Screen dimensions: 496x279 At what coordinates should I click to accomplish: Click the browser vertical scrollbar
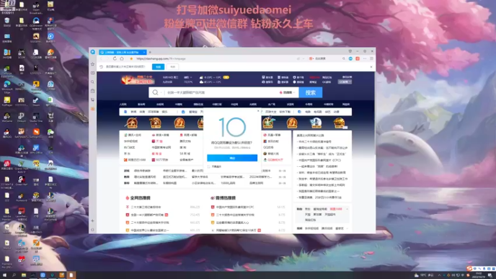(375, 114)
